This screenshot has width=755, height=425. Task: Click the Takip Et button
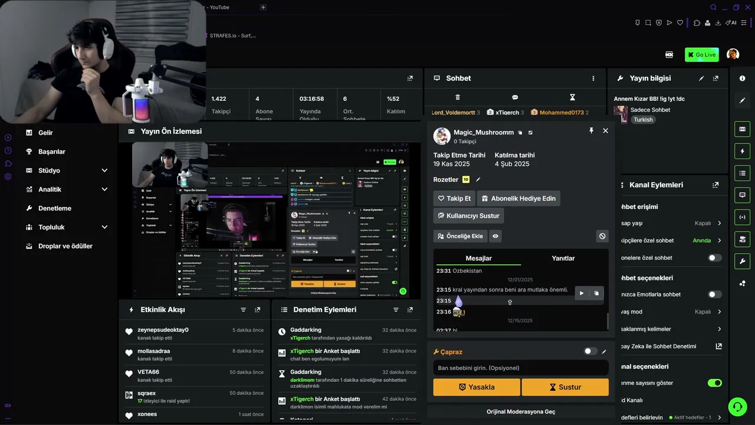(x=454, y=198)
